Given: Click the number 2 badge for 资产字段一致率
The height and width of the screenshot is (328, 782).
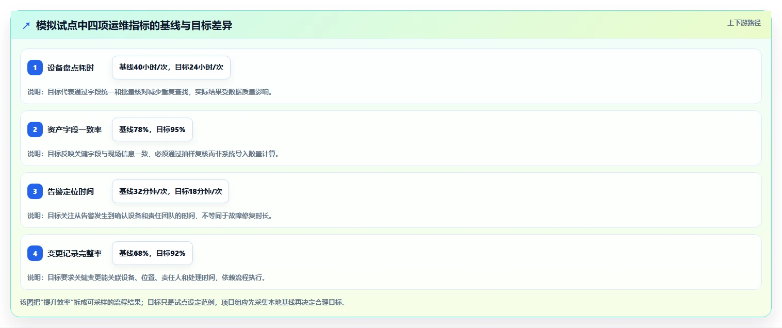Looking at the screenshot, I should 35,129.
